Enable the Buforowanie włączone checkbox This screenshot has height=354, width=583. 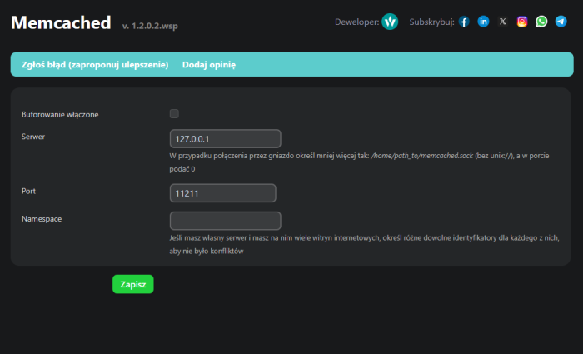coord(174,114)
